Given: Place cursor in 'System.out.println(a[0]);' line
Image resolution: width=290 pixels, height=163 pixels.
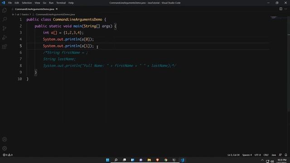Looking at the screenshot, I should (x=68, y=39).
